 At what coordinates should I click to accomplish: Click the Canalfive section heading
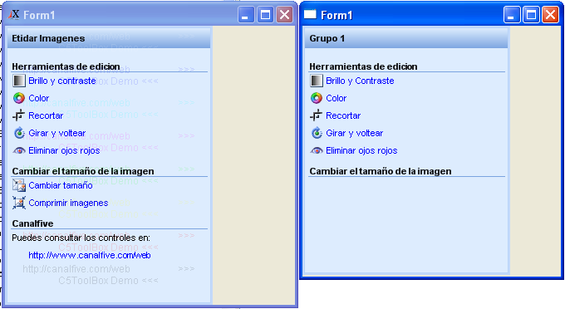[x=32, y=223]
